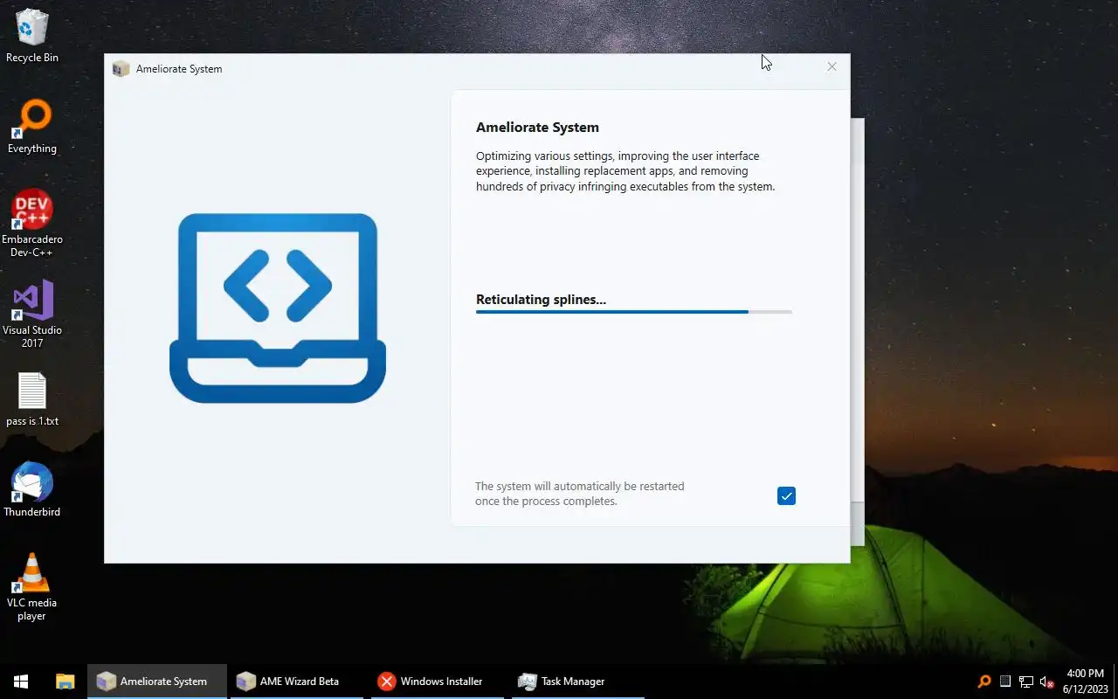Open the Recycle Bin desktop icon

(x=32, y=35)
